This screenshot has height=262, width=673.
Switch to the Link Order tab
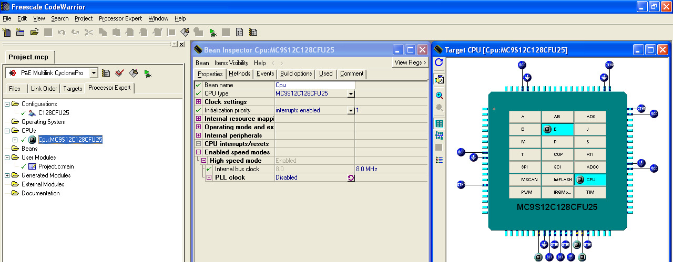click(x=44, y=89)
